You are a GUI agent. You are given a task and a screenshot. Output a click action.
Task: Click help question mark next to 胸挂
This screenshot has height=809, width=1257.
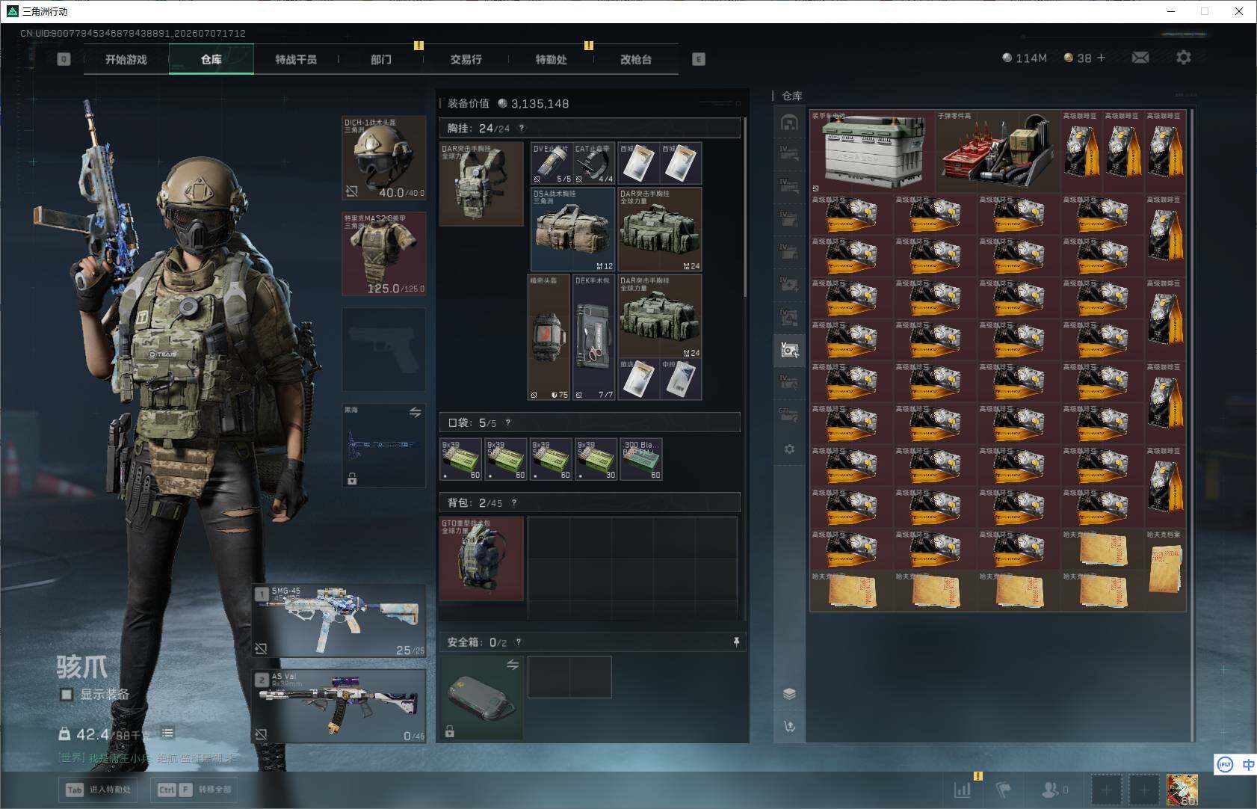[x=522, y=128]
